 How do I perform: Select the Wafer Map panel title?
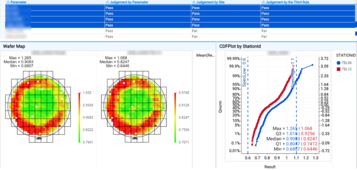click(x=14, y=46)
